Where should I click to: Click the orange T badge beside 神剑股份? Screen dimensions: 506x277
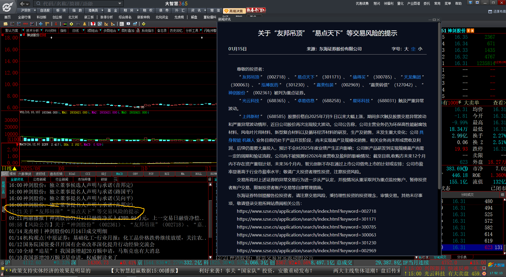pyautogui.click(x=468, y=31)
